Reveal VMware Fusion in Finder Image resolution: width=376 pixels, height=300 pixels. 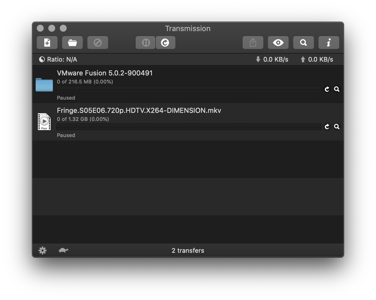(x=337, y=89)
